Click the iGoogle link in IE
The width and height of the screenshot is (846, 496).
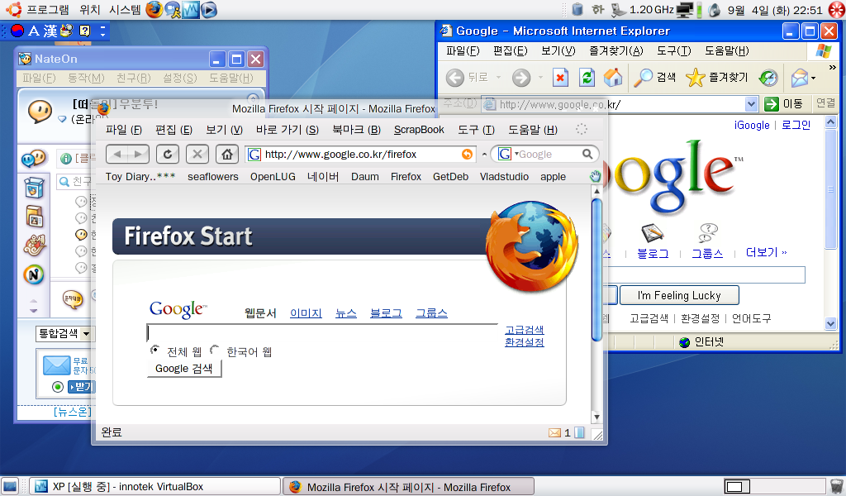[752, 125]
